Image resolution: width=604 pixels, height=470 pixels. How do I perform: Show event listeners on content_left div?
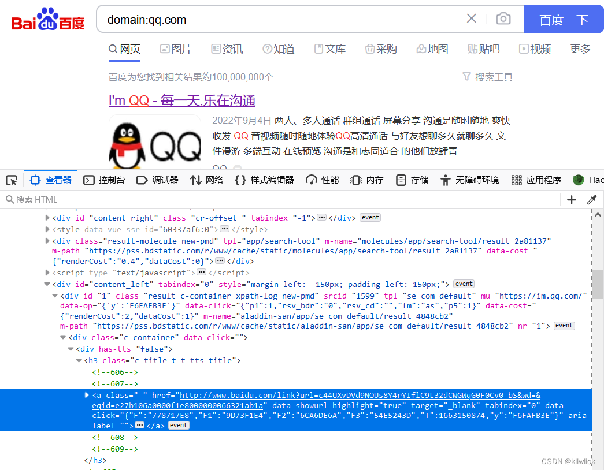[x=464, y=284]
